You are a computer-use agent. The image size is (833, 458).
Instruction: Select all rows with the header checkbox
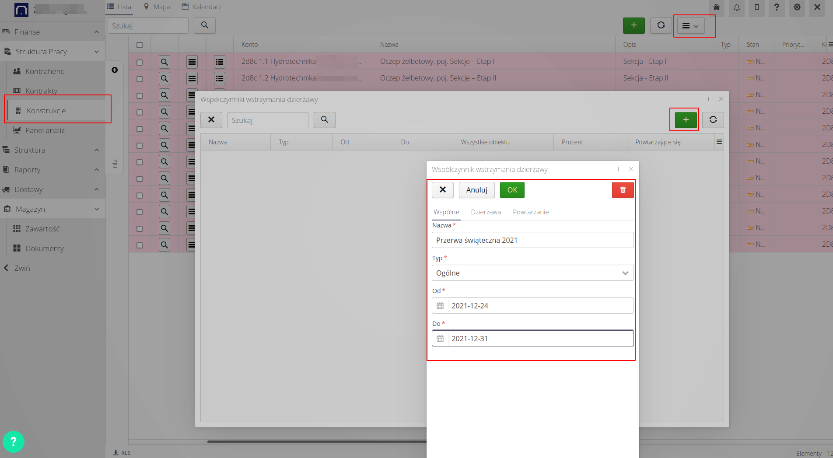click(140, 45)
